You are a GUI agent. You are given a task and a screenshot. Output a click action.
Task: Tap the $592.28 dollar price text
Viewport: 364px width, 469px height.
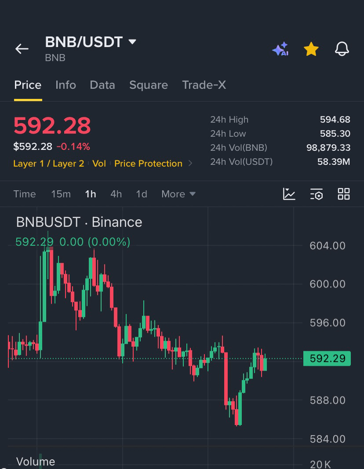coord(33,146)
